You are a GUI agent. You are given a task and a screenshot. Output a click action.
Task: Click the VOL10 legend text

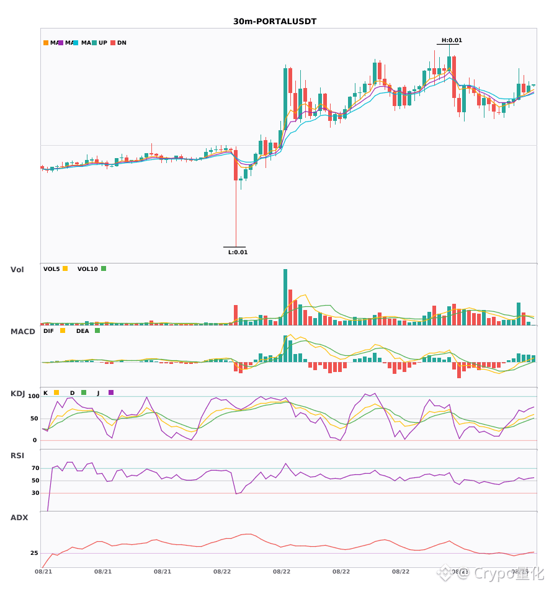[87, 269]
